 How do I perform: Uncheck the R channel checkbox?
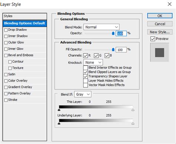[x=85, y=56]
